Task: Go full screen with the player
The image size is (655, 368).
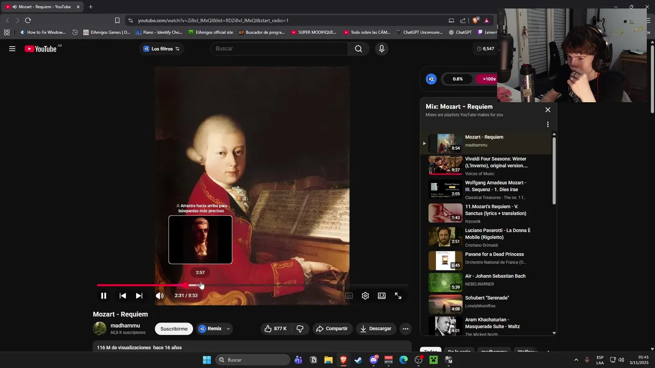Action: point(398,296)
